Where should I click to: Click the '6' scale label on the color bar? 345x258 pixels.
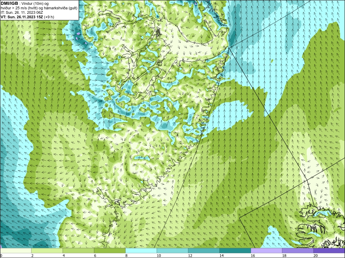95,256
